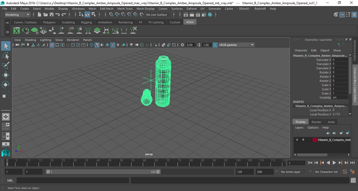
Task: Toggle layer playback P box
Action: [x=303, y=140]
